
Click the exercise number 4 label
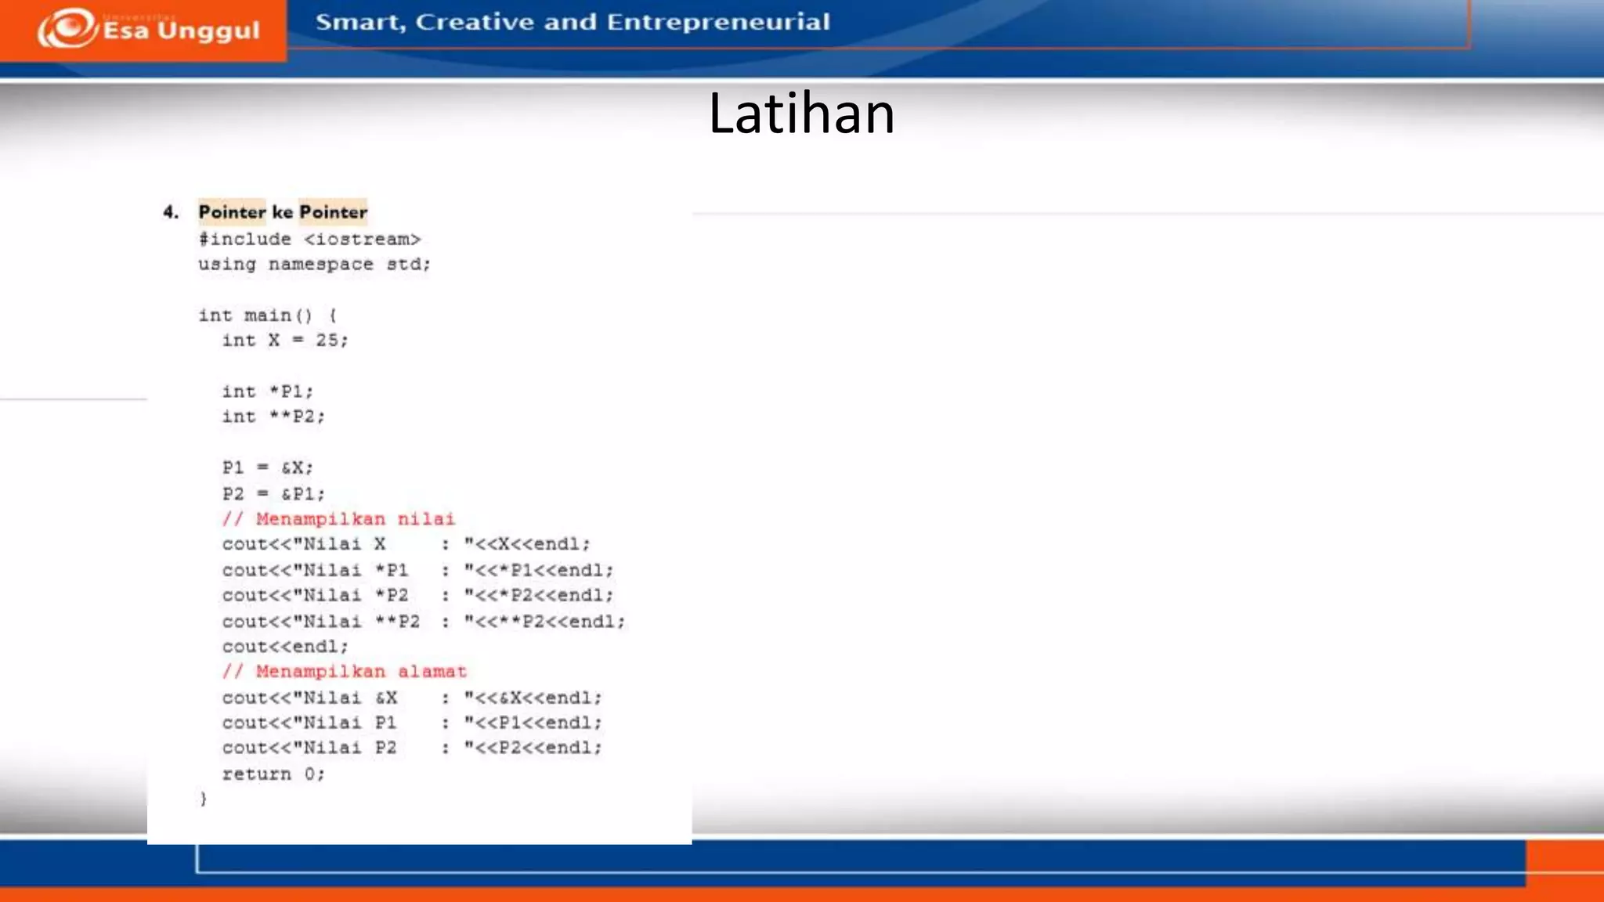point(171,212)
